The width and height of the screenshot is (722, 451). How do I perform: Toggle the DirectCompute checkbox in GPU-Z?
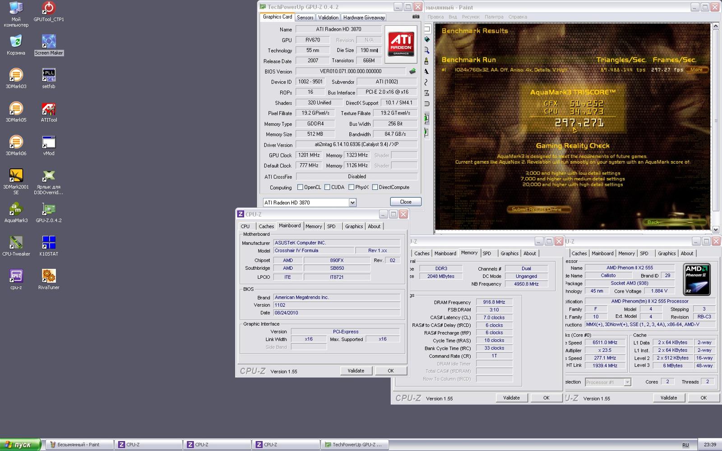(375, 187)
